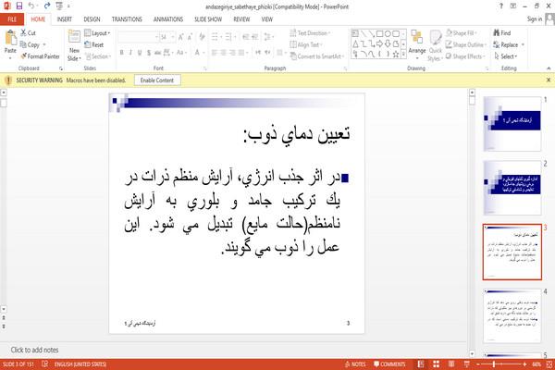Screen dimensions: 555x370
Task: Open the Text Direction dropdown
Action: (310, 33)
